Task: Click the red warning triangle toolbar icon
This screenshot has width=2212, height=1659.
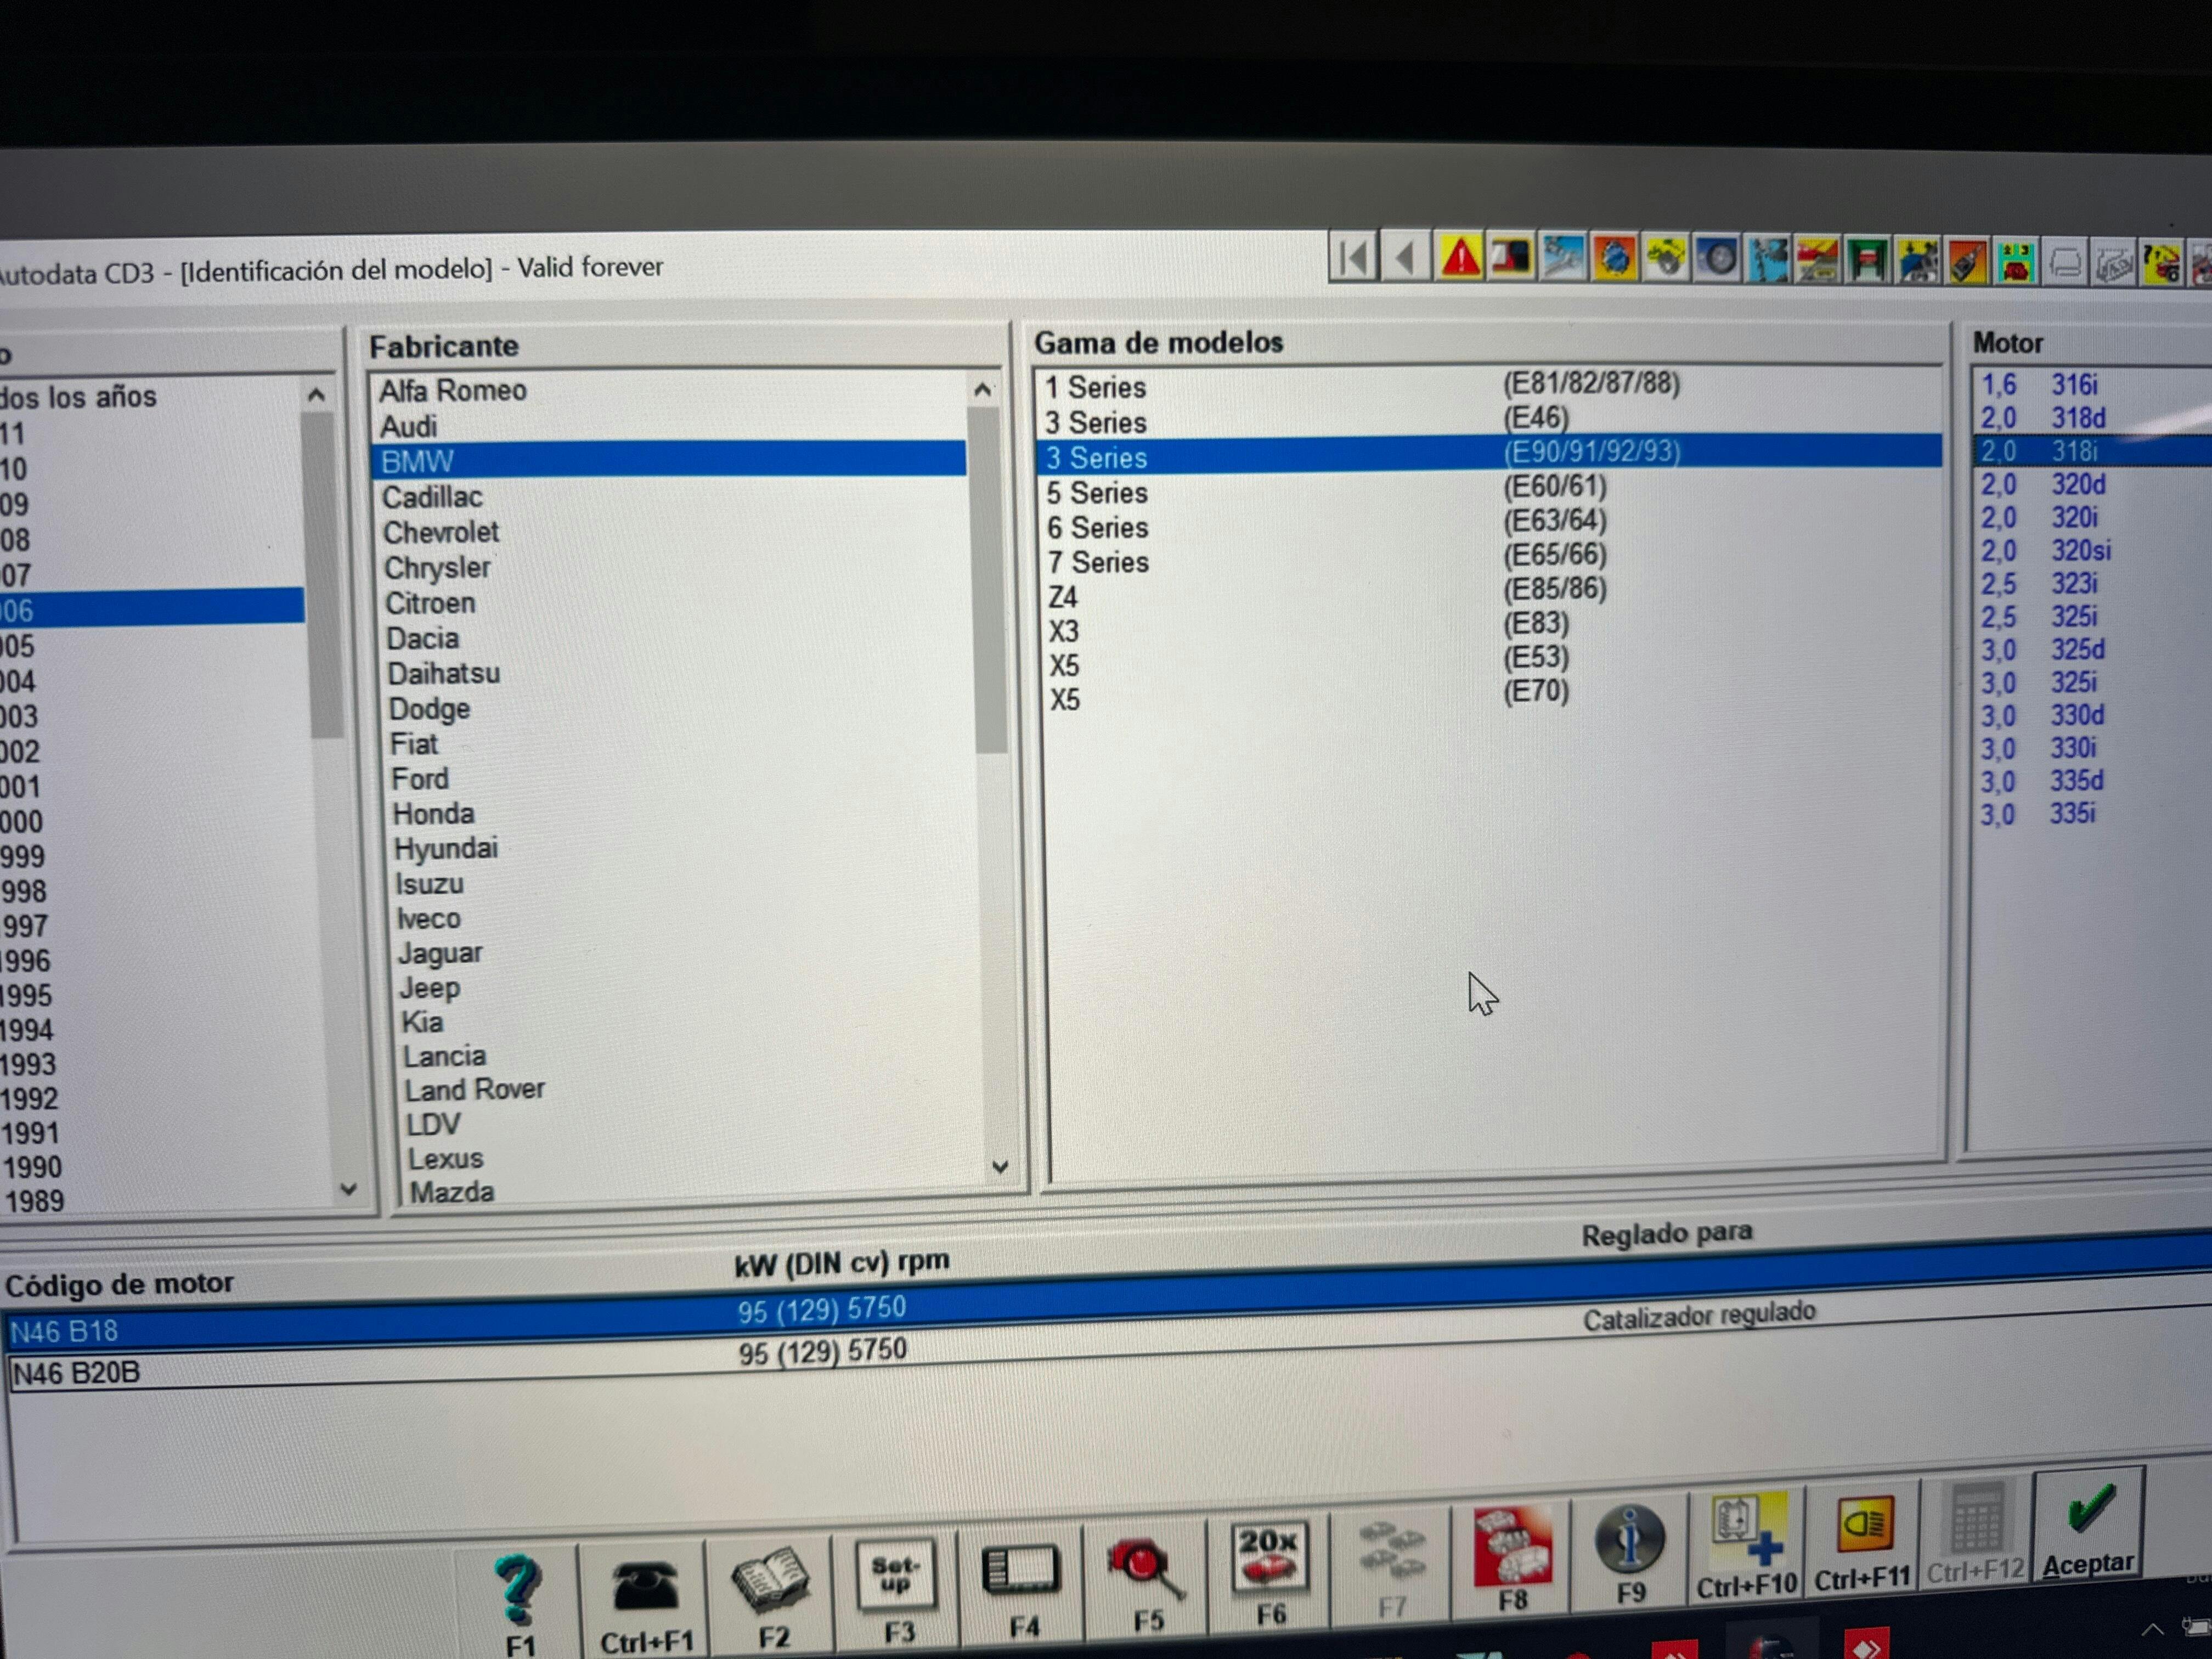Action: pos(1460,259)
